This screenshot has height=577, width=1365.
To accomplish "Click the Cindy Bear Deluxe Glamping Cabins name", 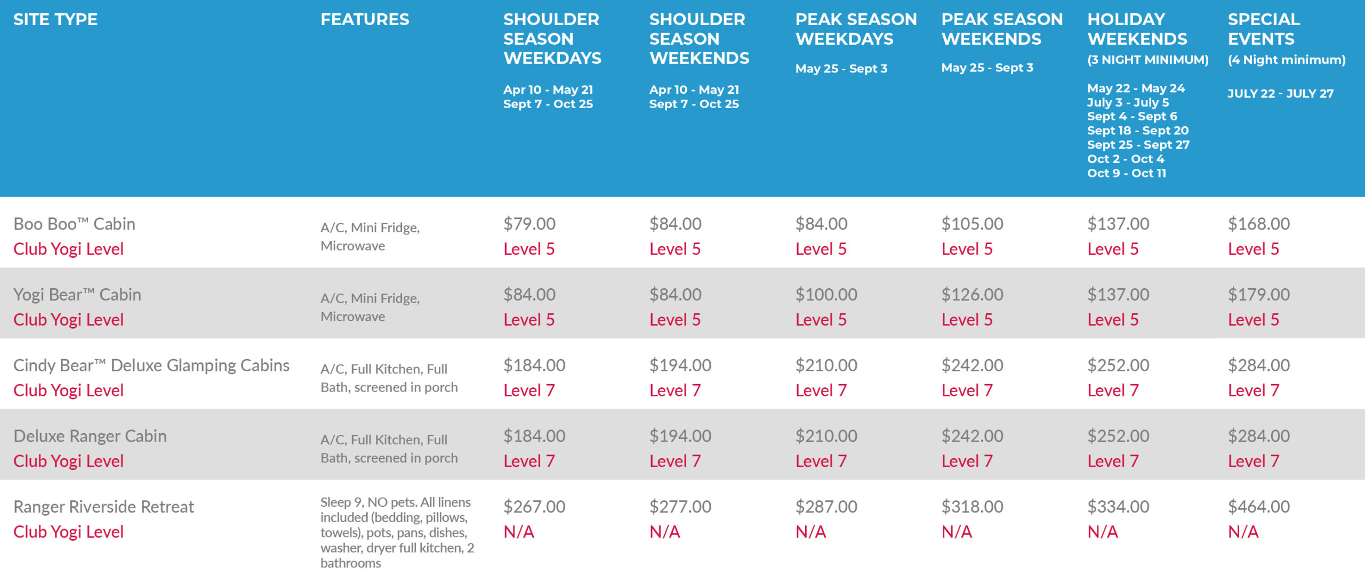I will click(151, 365).
